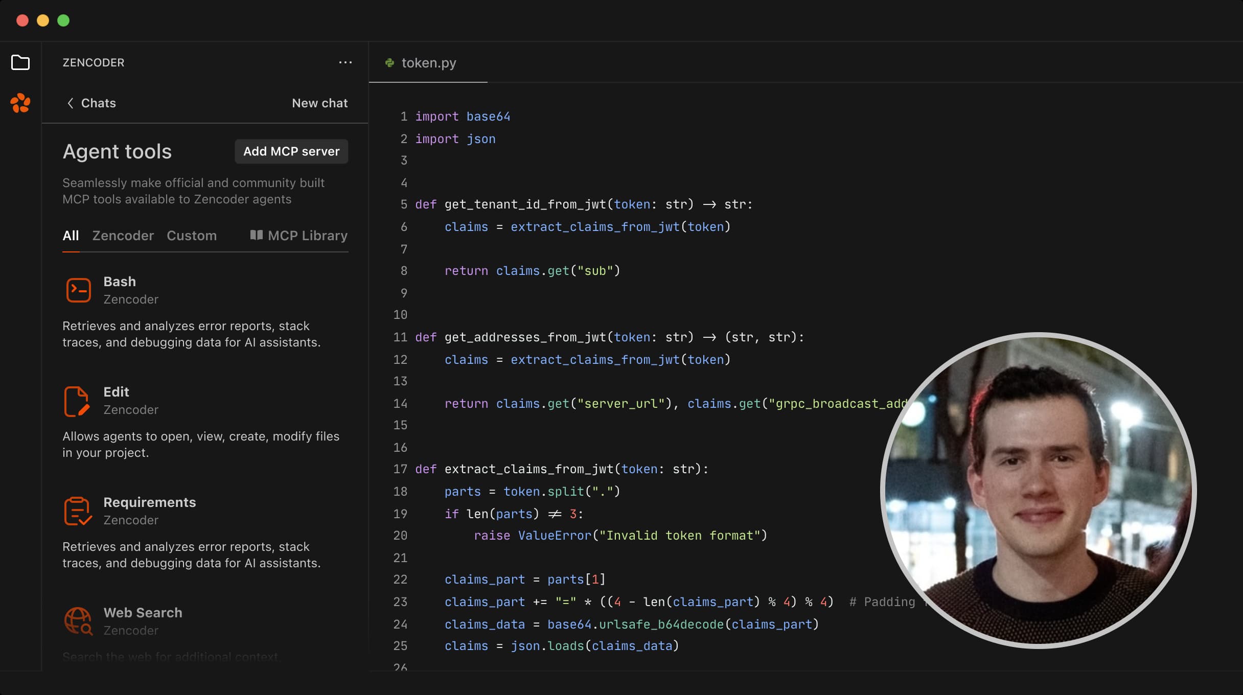Switch to the token.py tab
This screenshot has height=695, width=1243.
tap(428, 63)
